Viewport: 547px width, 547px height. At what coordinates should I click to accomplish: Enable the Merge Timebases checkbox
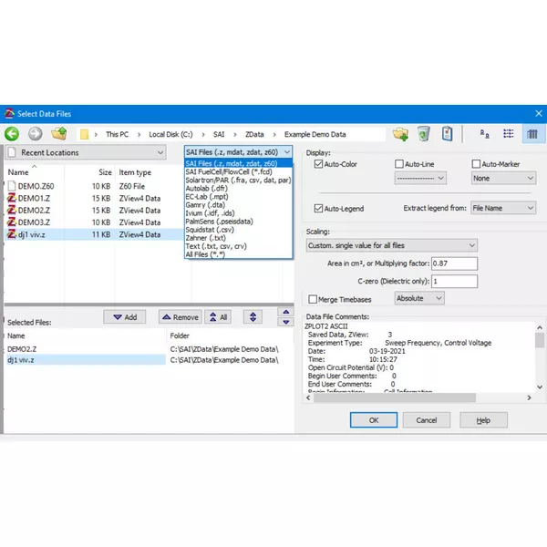tap(313, 299)
